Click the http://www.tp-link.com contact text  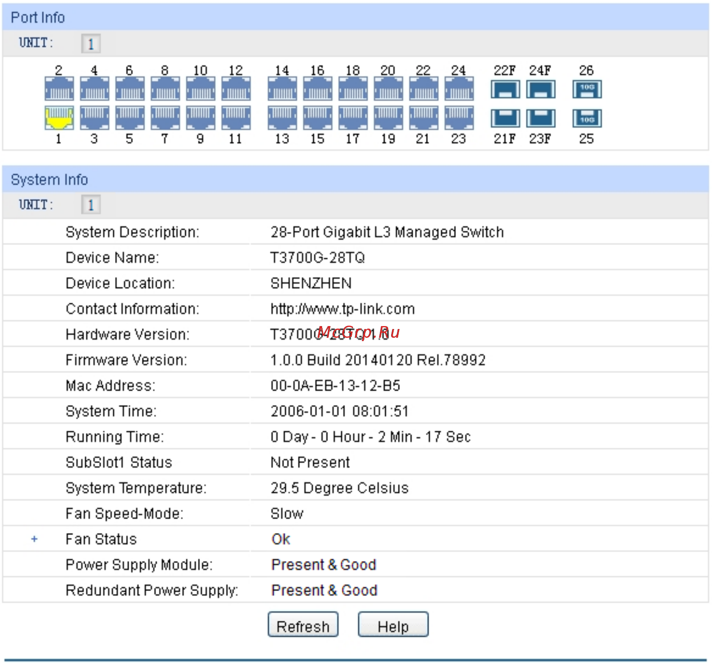coord(343,309)
